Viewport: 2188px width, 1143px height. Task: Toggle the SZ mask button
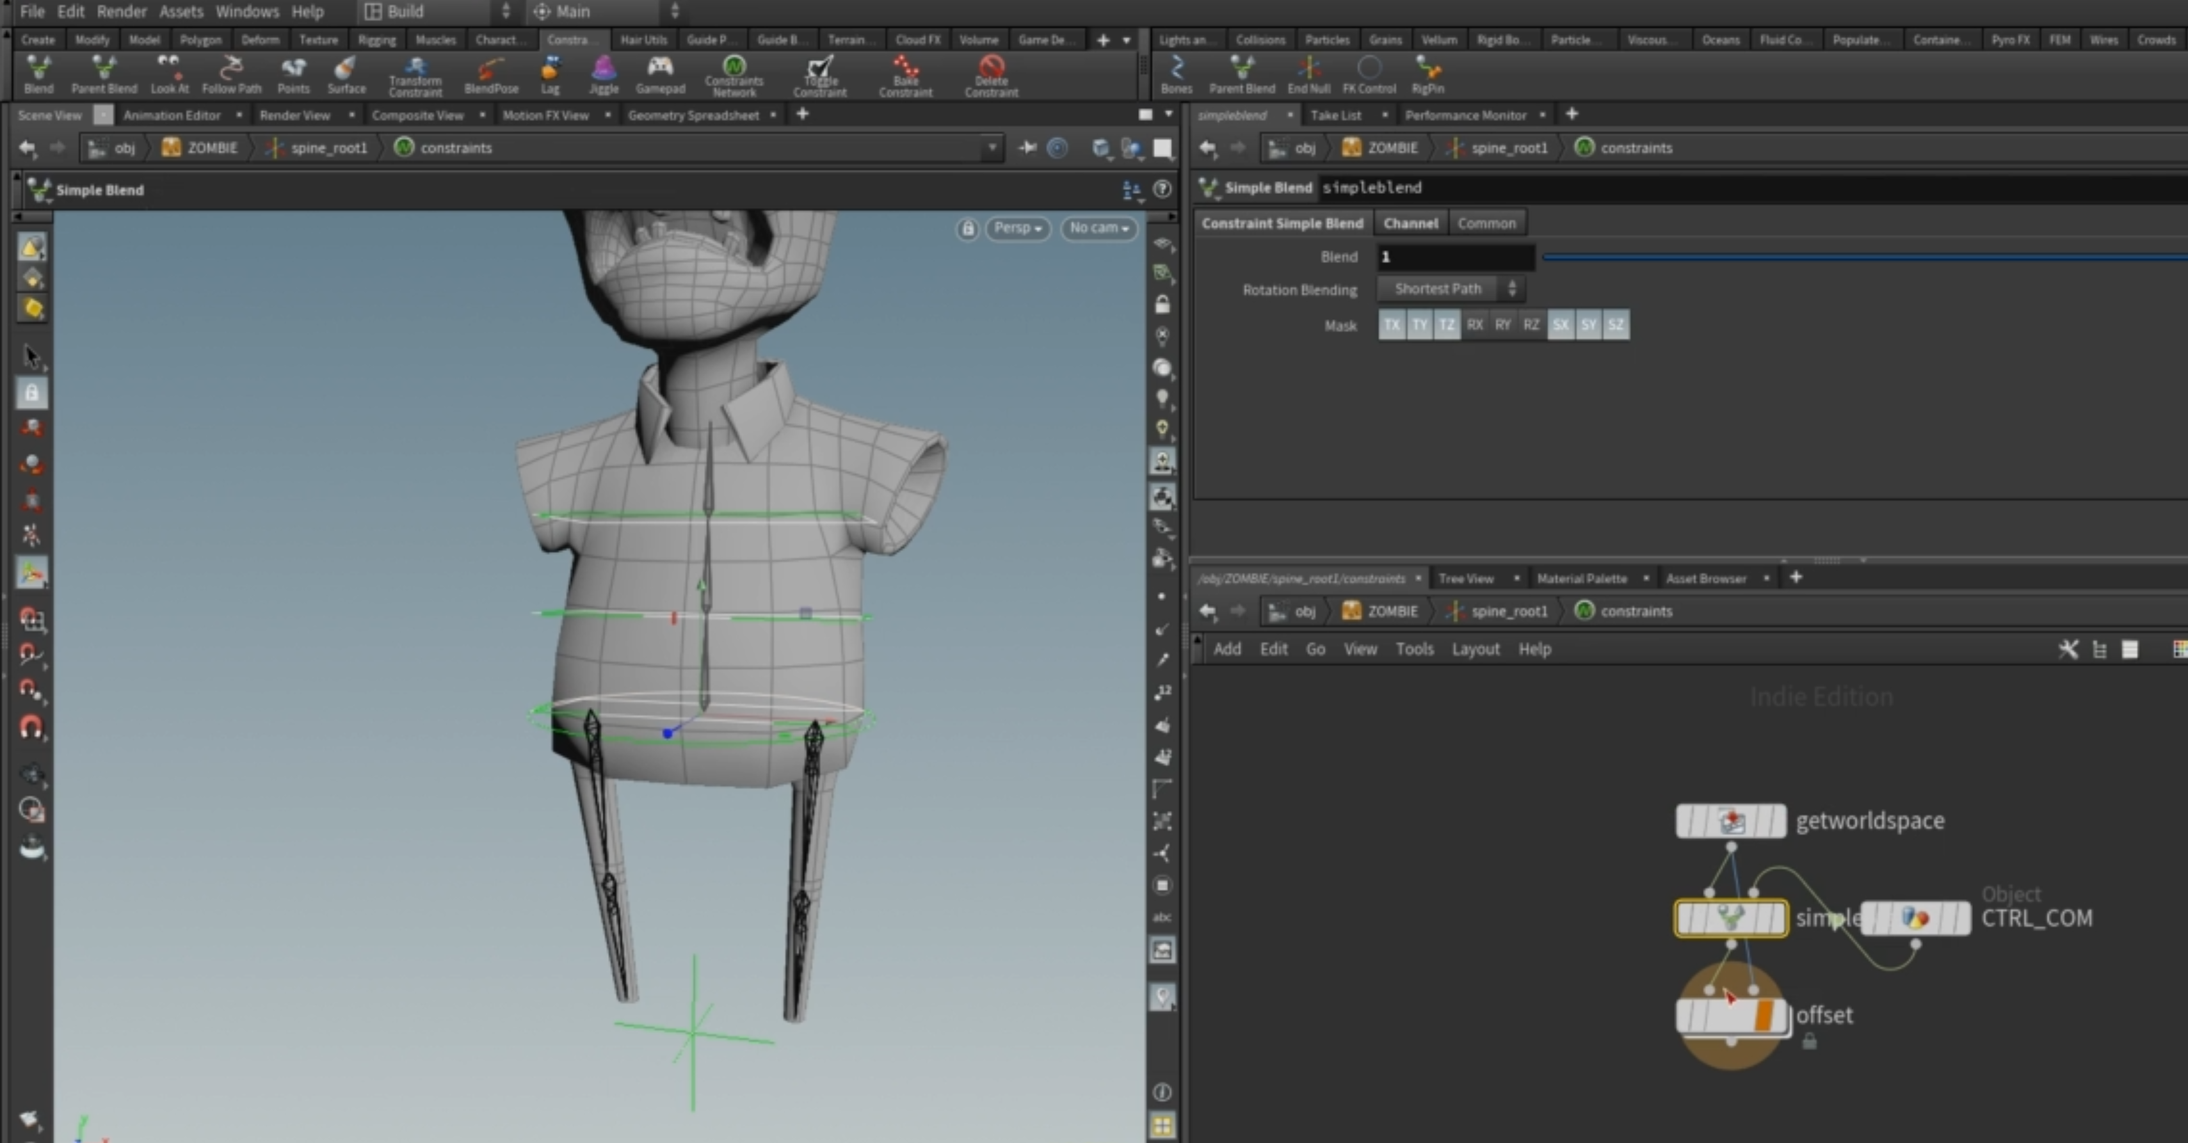(1616, 324)
